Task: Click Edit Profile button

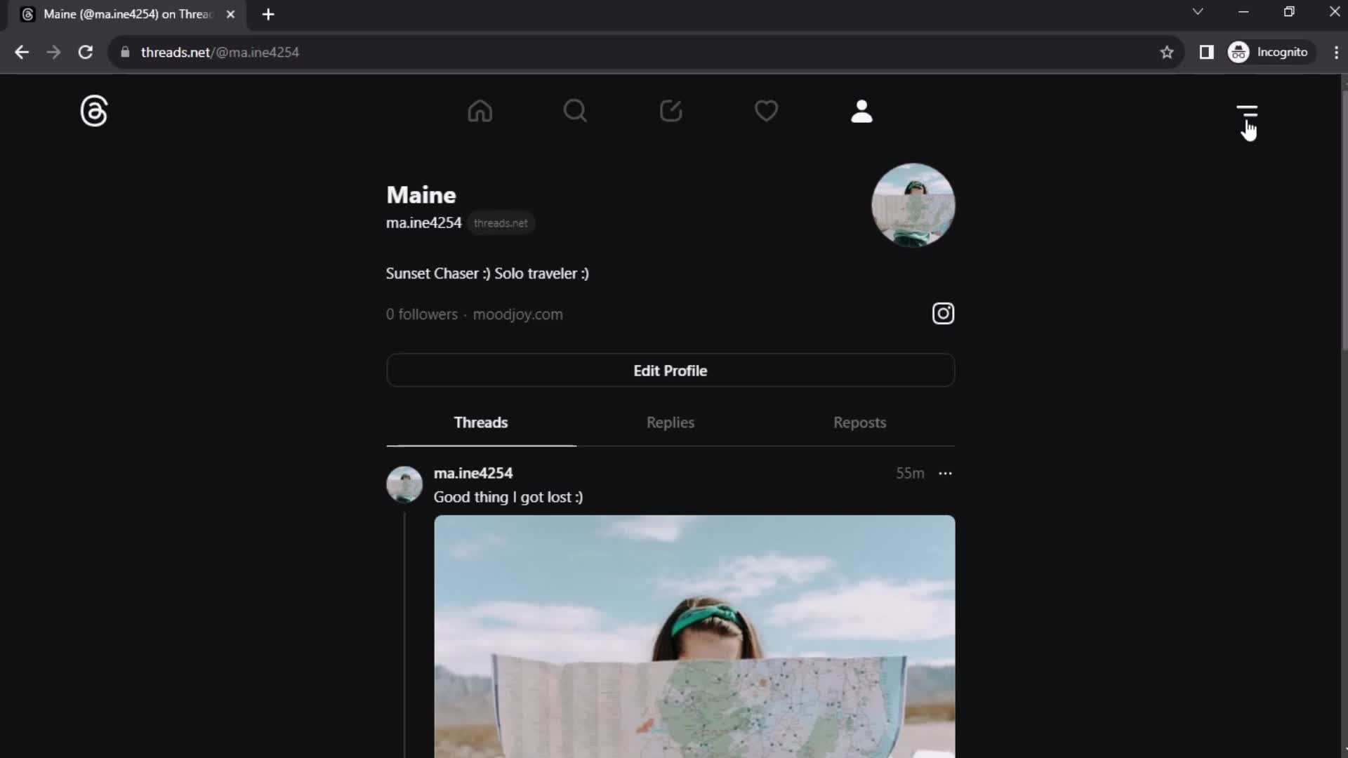Action: pyautogui.click(x=670, y=370)
